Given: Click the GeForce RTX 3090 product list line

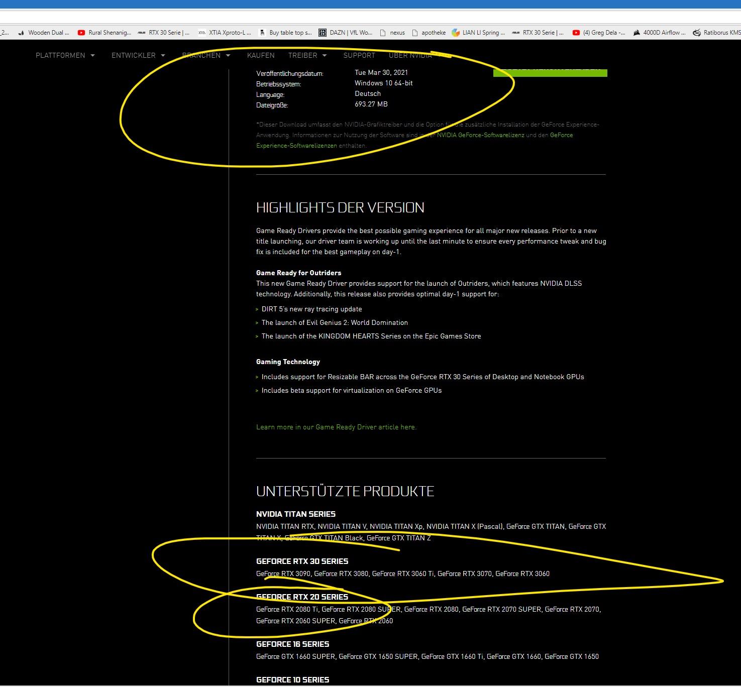Looking at the screenshot, I should pyautogui.click(x=403, y=574).
